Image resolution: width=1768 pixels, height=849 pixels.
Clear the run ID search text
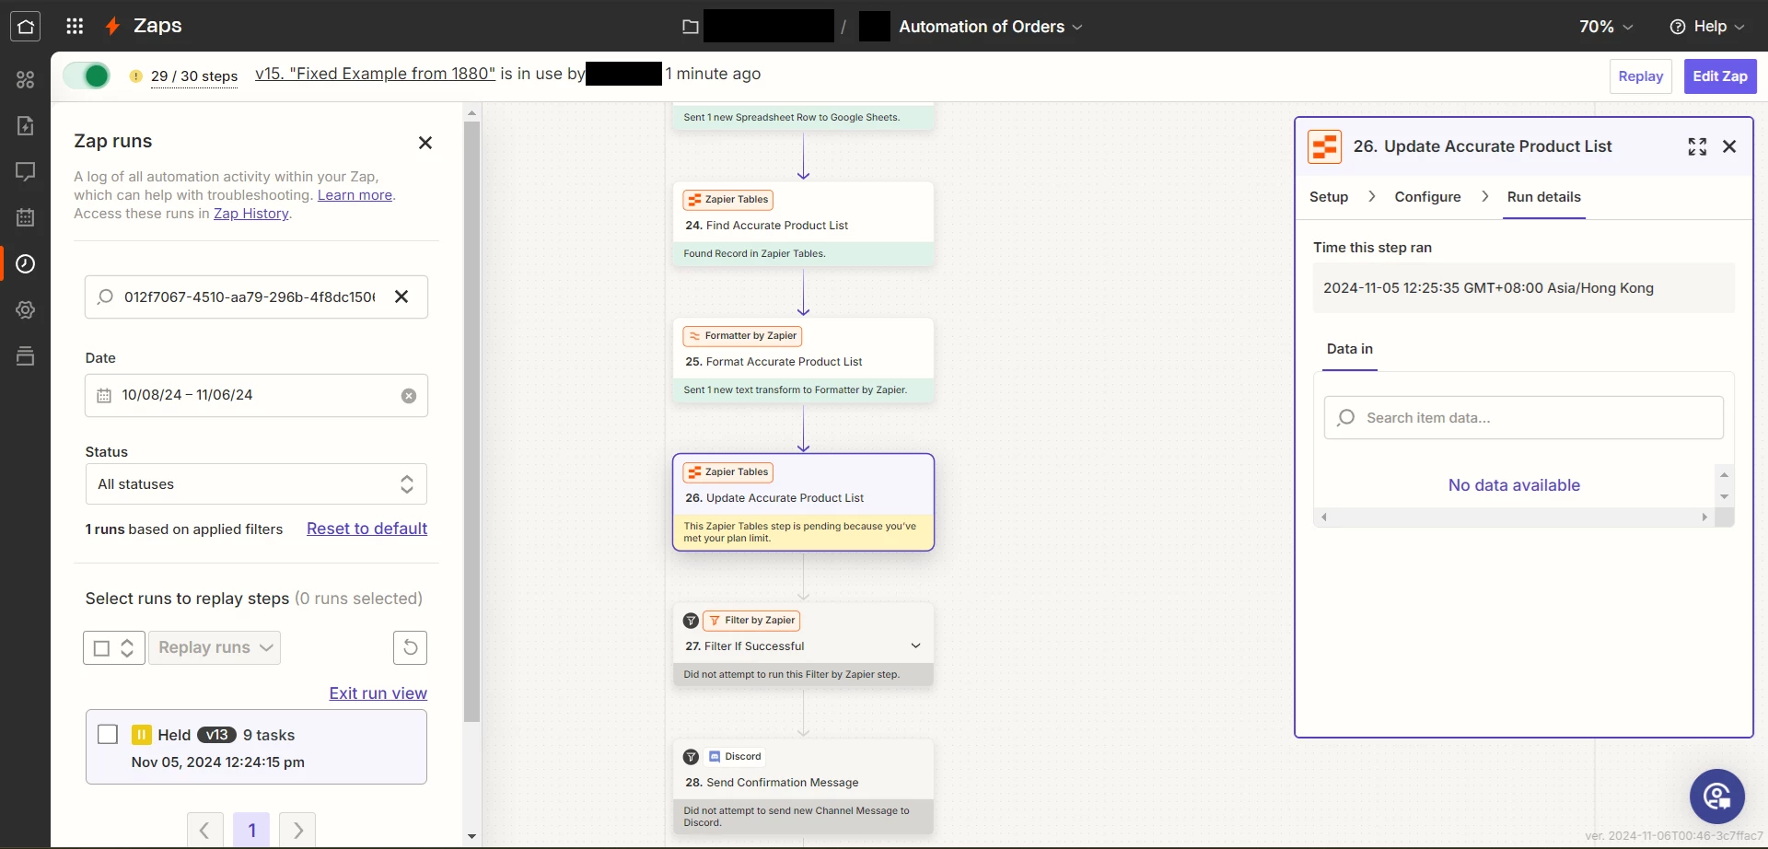[401, 297]
